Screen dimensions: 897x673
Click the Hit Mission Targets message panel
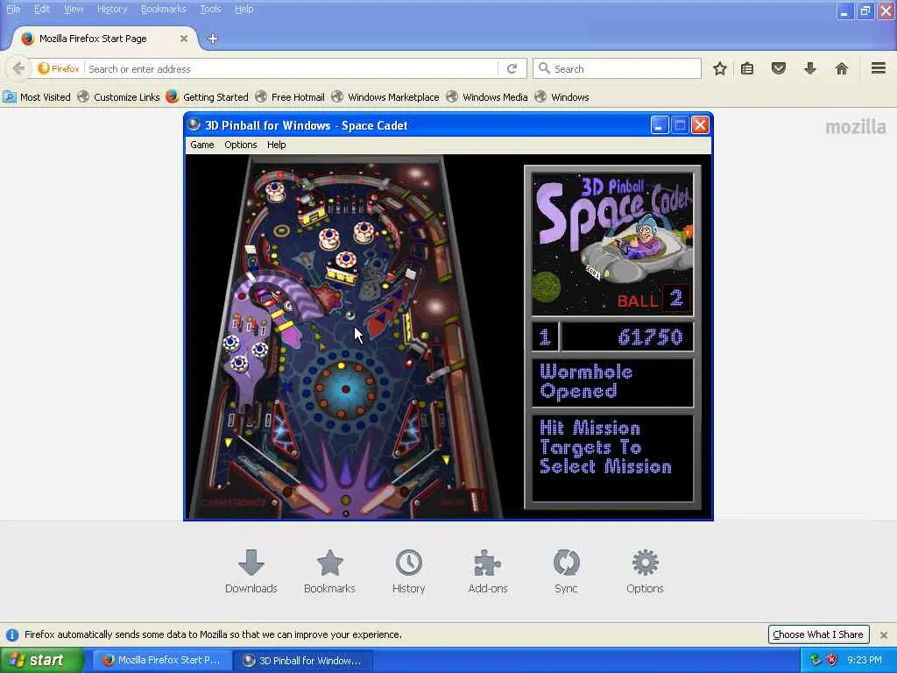(x=612, y=457)
